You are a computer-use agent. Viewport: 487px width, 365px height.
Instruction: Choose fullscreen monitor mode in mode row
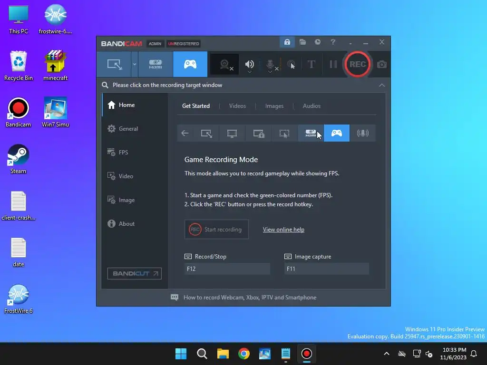232,133
